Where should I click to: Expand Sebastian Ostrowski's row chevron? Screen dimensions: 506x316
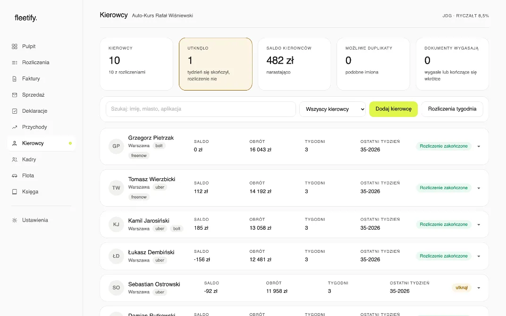479,288
